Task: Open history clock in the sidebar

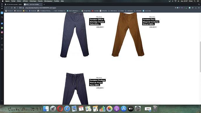Action: [2, 49]
